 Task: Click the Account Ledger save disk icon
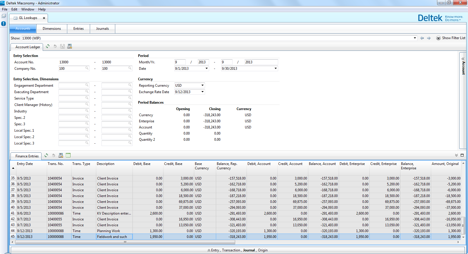(62, 46)
